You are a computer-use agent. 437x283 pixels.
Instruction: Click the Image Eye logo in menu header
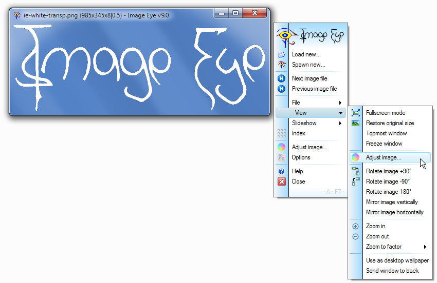click(311, 37)
